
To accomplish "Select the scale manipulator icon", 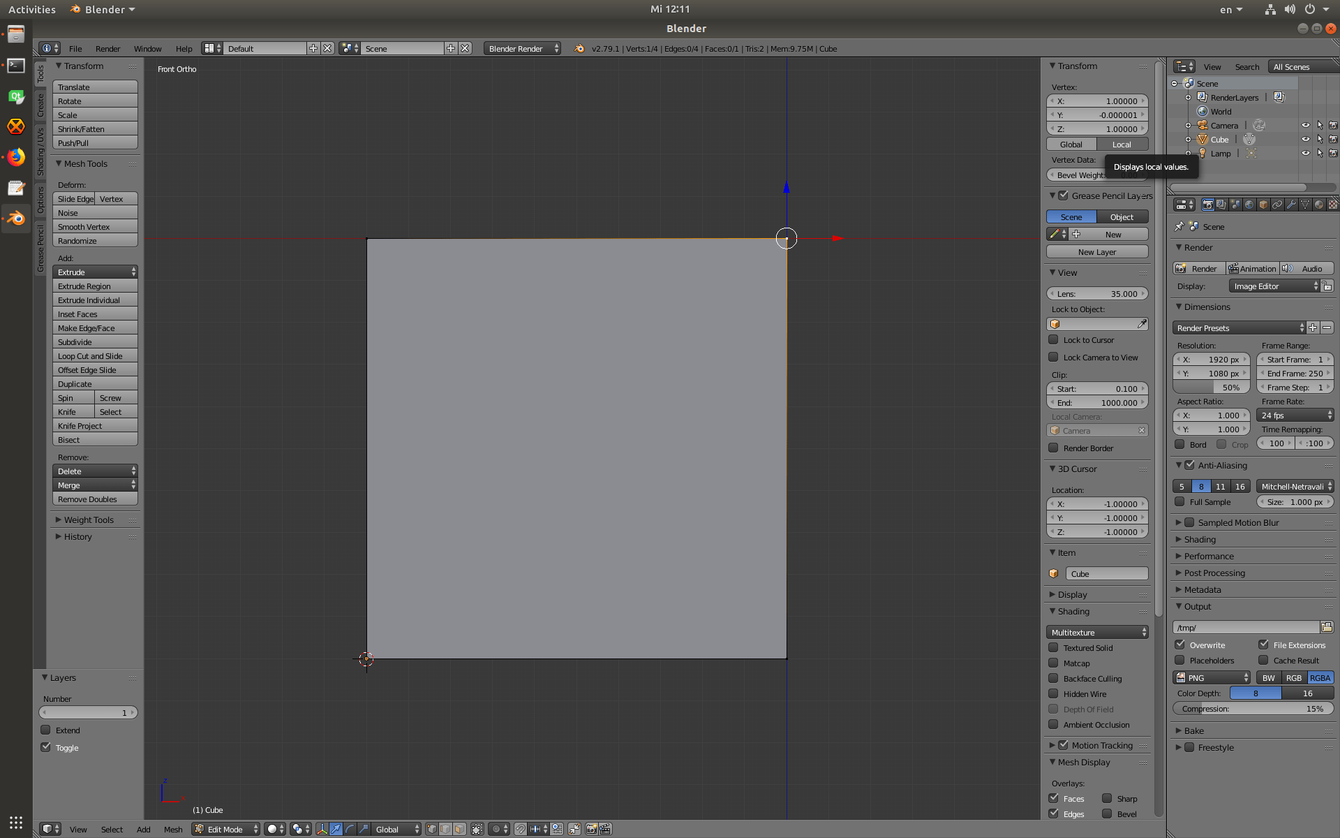I will (x=364, y=829).
